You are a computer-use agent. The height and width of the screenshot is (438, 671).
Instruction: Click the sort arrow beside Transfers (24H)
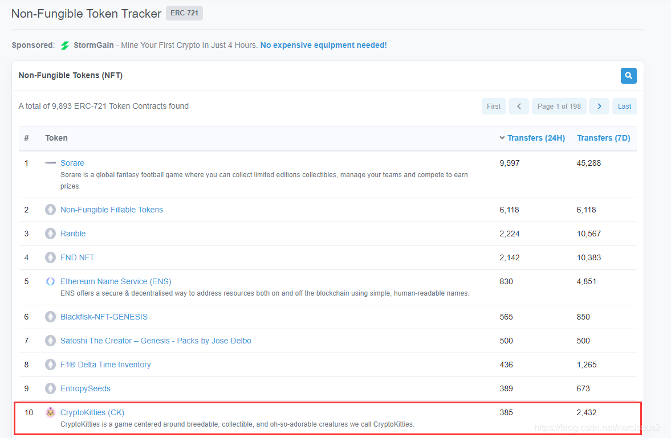pyautogui.click(x=502, y=138)
